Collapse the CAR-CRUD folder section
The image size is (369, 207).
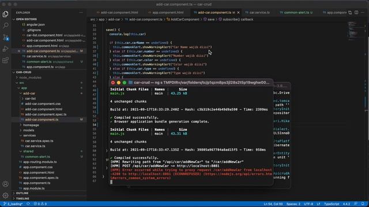tap(24, 72)
